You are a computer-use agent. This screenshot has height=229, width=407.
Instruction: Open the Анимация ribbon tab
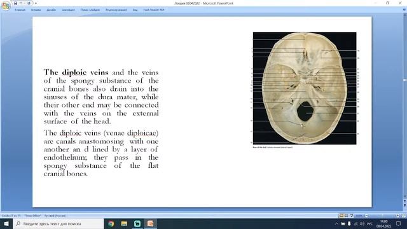pyautogui.click(x=68, y=10)
